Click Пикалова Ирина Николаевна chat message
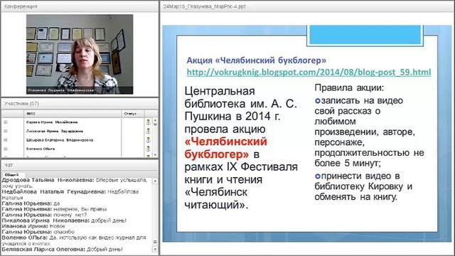 [x=64, y=220]
